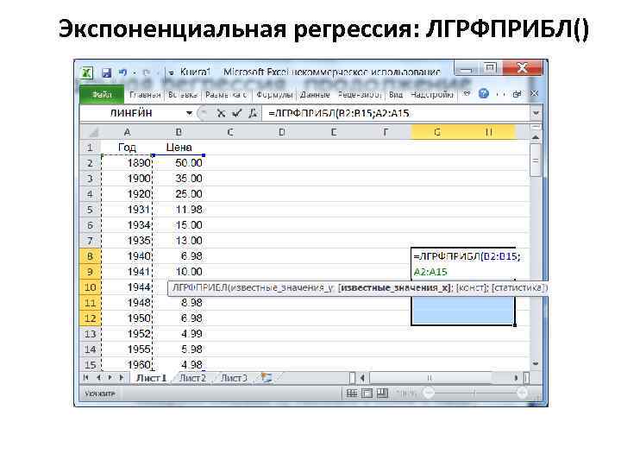Open the Файл tab

tap(102, 95)
